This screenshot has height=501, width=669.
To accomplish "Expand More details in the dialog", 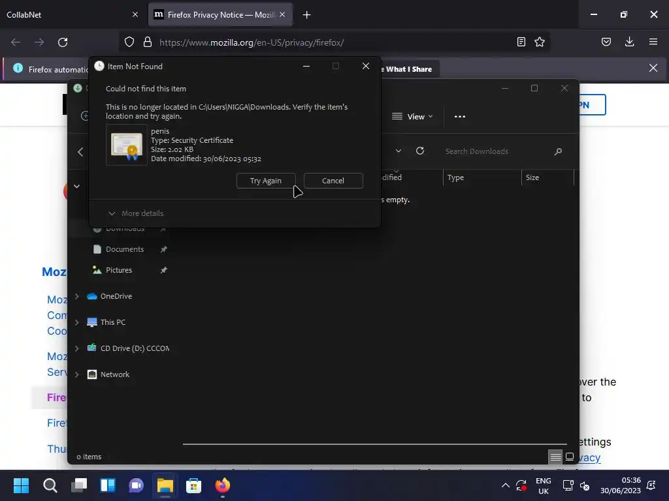I will (136, 213).
